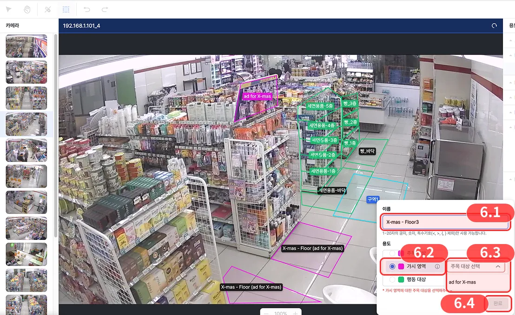Select the '구역1' blue region label

coord(373,199)
